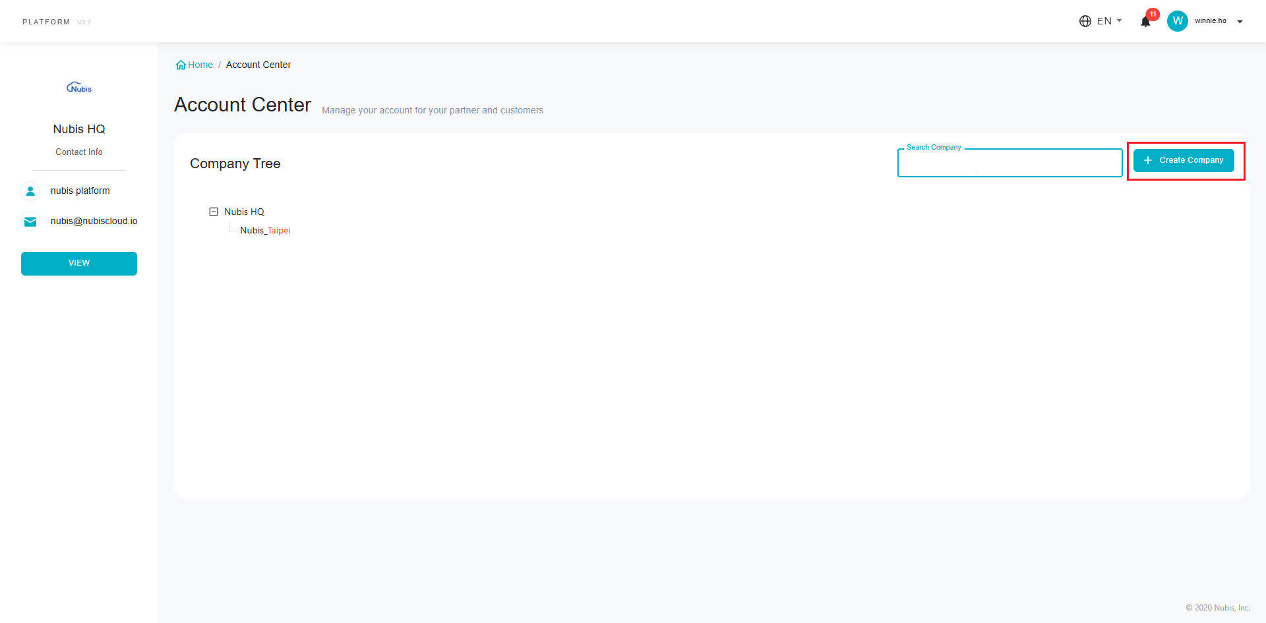1266x623 pixels.
Task: Click the person icon beside nubis platform
Action: click(30, 191)
